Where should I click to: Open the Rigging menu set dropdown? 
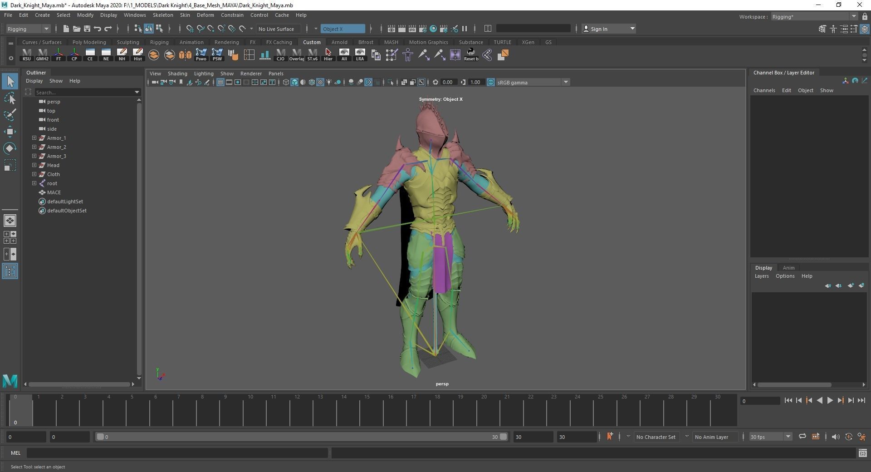click(x=28, y=29)
